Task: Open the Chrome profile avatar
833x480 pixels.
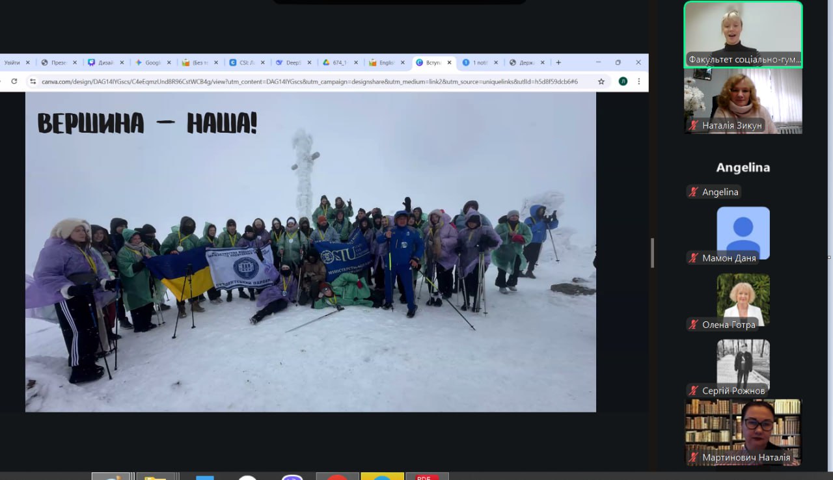Action: click(x=623, y=81)
